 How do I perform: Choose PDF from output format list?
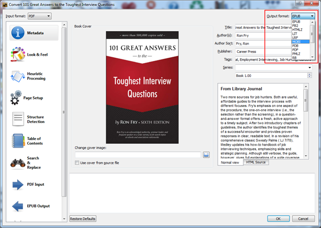301,50
